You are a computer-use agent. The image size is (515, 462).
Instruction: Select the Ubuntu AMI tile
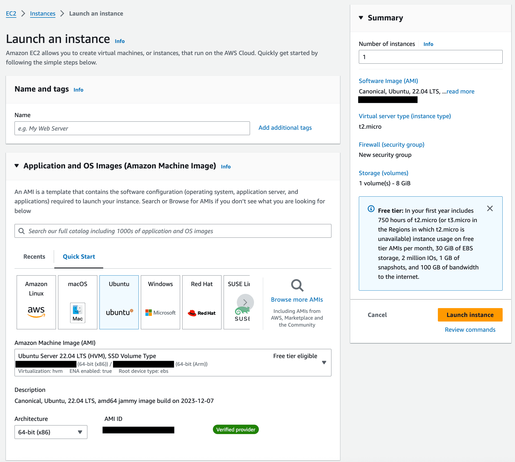[x=119, y=302]
